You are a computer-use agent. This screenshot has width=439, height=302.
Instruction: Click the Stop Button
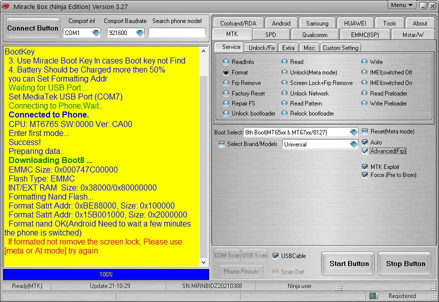[x=405, y=263]
